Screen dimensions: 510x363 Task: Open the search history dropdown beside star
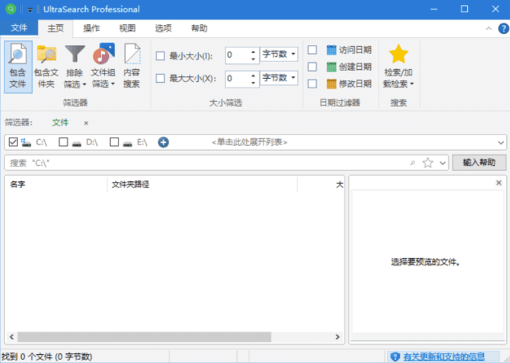[443, 163]
